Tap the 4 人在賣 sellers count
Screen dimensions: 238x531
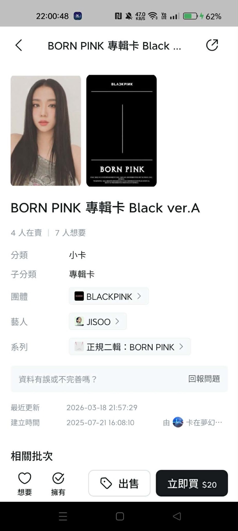pos(26,233)
